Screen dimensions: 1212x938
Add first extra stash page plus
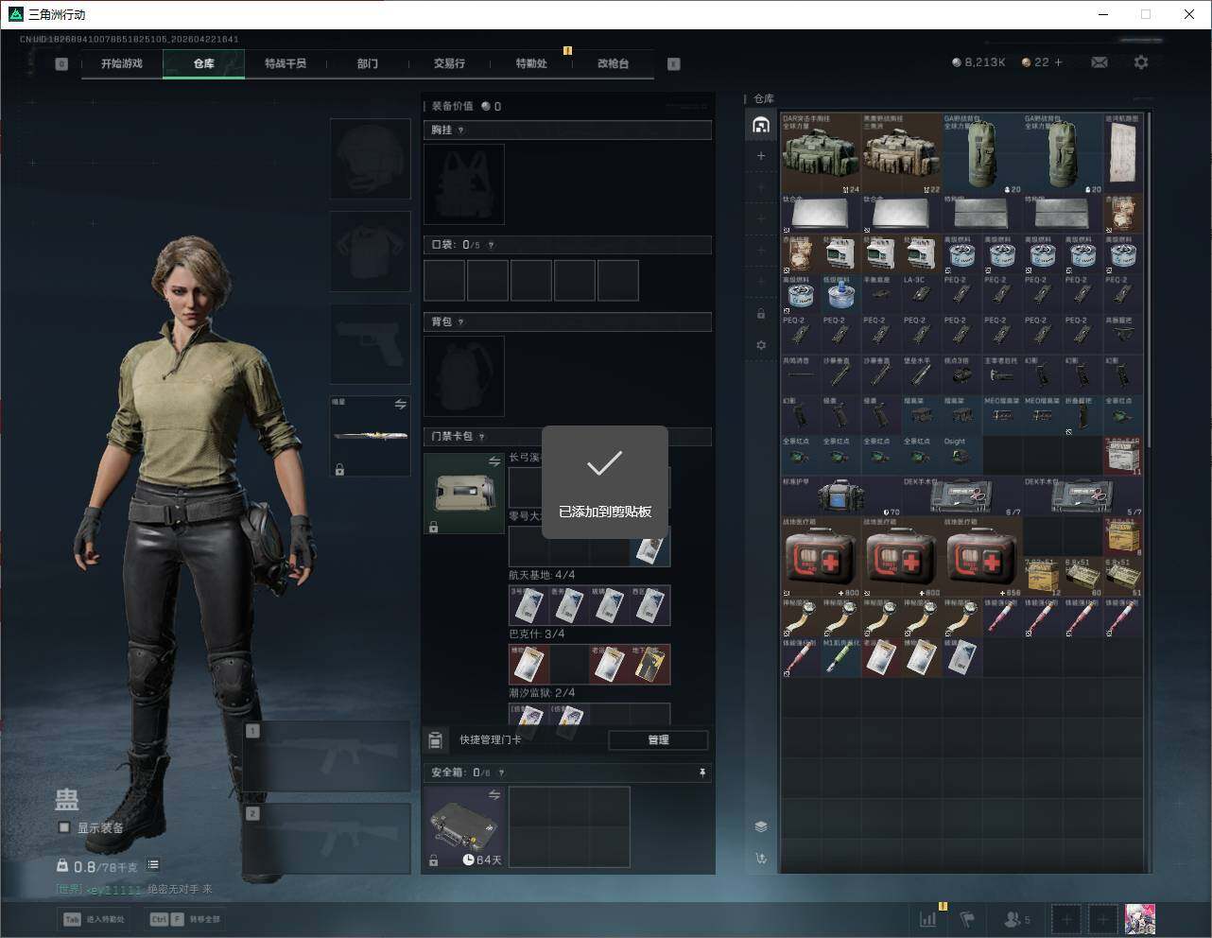pos(761,156)
